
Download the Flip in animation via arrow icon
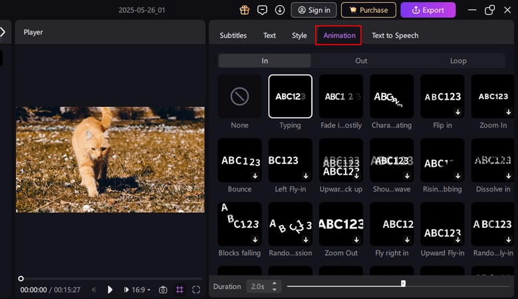pos(458,112)
